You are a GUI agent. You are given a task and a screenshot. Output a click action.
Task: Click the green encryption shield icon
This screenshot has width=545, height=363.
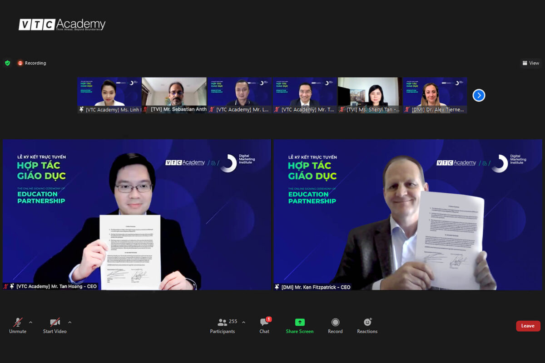pos(7,63)
